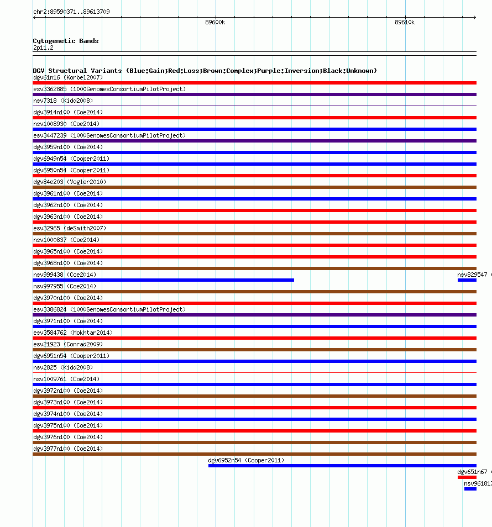Open esv3362885 1000GenomesConsortiumPilotProject variant
The height and width of the screenshot is (527, 492).
[109, 89]
